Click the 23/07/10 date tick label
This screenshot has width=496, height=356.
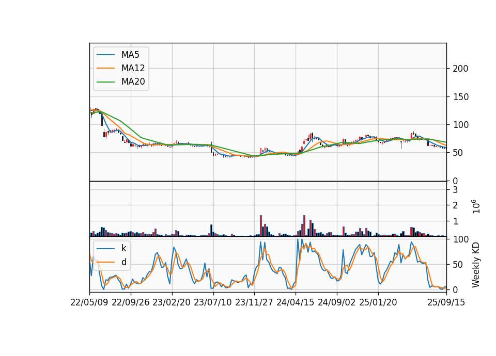tap(213, 302)
